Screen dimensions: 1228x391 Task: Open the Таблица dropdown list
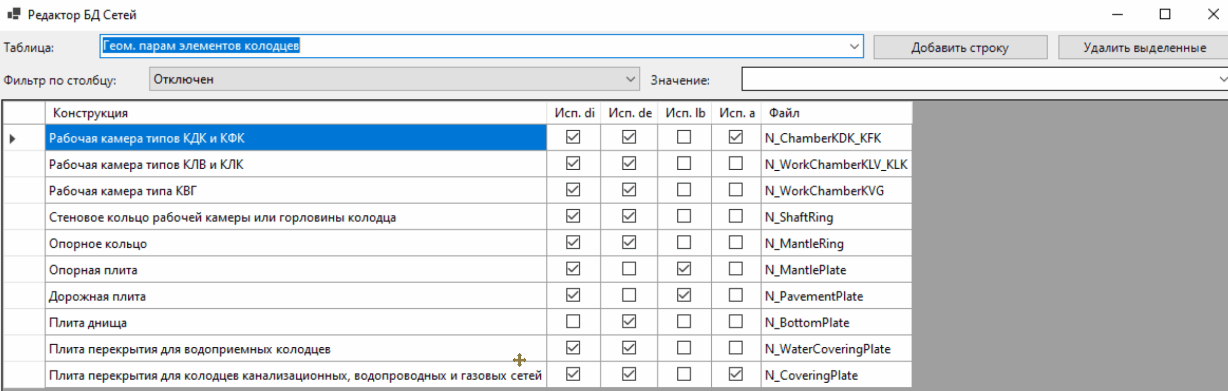(854, 46)
